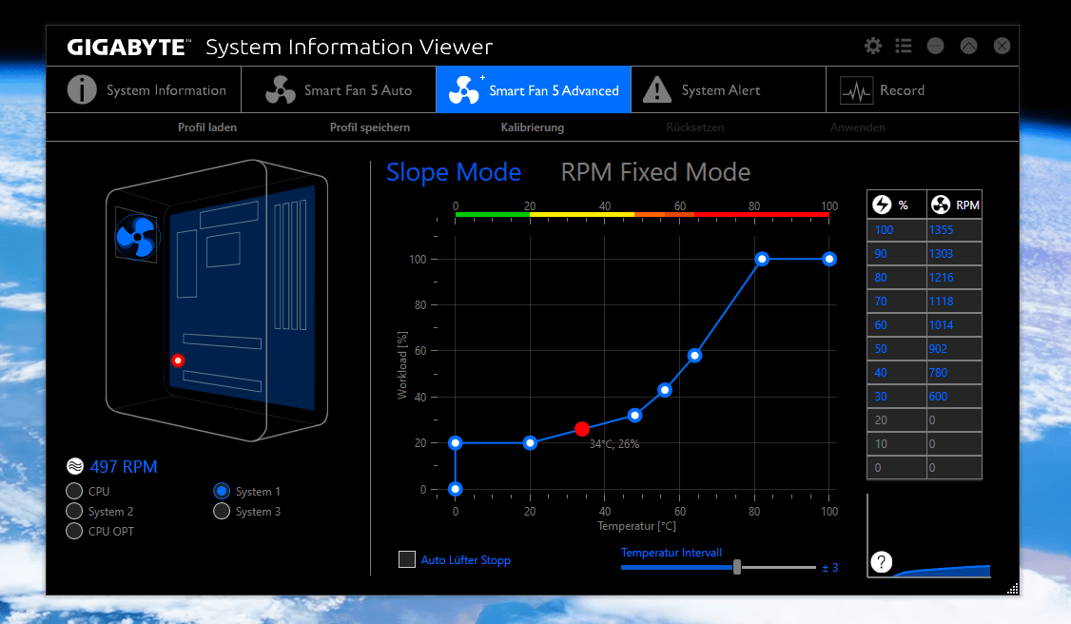Viewport: 1071px width, 624px height.
Task: Click the fan curve point near 64°C, 58%
Action: (x=694, y=356)
